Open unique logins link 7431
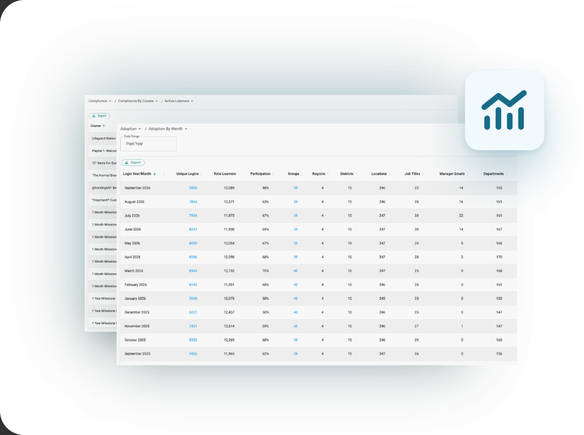This screenshot has height=435, width=584. [193, 326]
